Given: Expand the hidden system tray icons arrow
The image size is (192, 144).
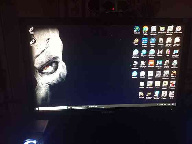Looking at the screenshot, I should 158,105.
